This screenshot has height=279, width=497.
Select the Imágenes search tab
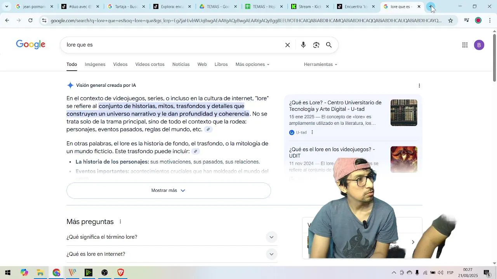point(95,64)
